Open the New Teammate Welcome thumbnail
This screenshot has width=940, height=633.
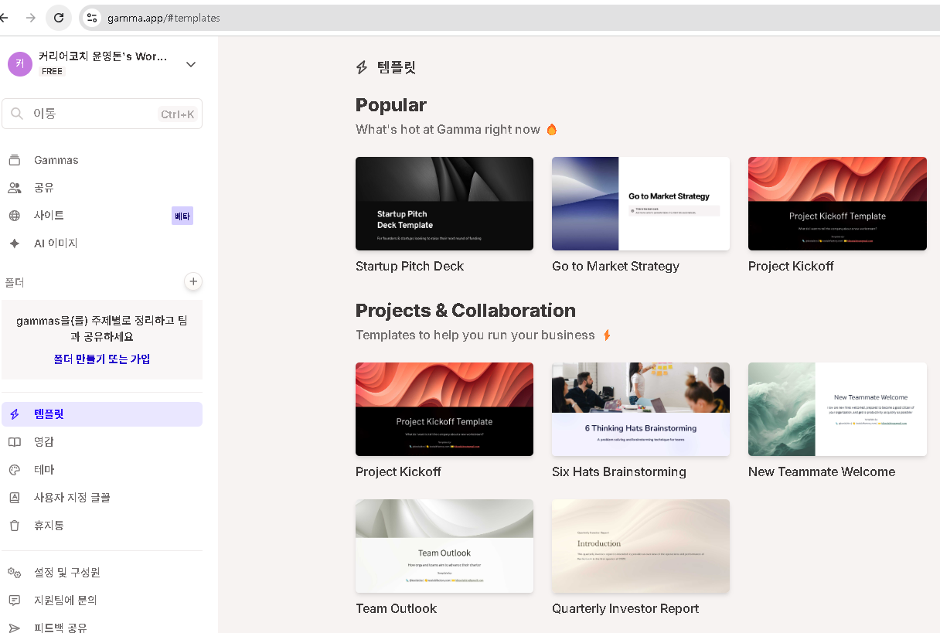(x=837, y=410)
